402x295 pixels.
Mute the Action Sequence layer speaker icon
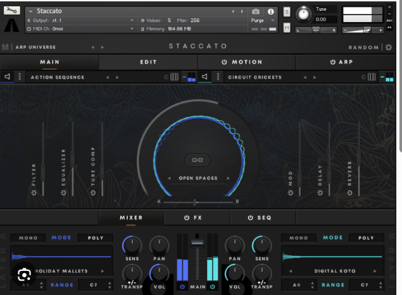tap(8, 77)
